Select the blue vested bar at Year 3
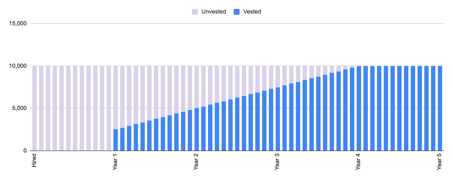Image resolution: width=453 pixels, height=179 pixels. [x=278, y=119]
